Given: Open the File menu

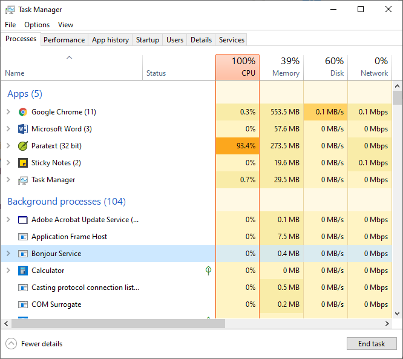Looking at the screenshot, I should pos(10,25).
